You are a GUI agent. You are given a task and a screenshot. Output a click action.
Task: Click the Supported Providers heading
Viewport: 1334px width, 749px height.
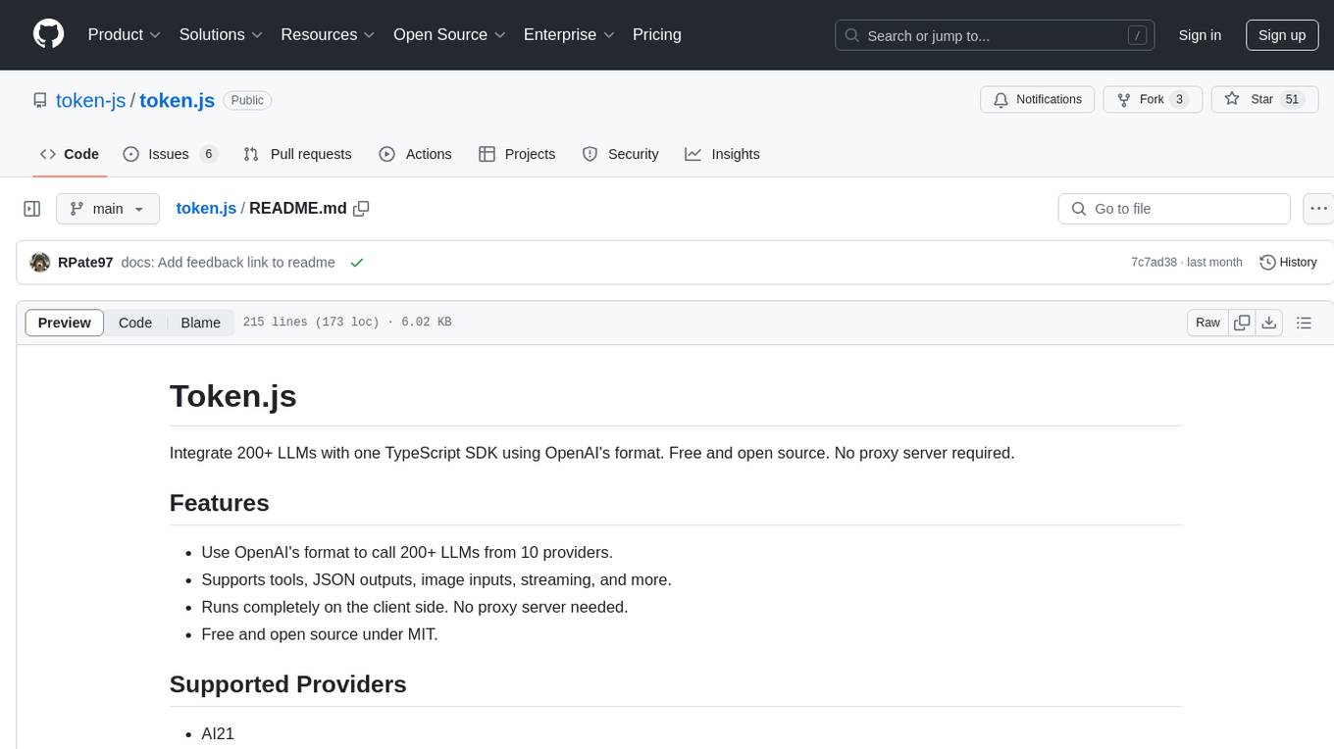tap(288, 684)
